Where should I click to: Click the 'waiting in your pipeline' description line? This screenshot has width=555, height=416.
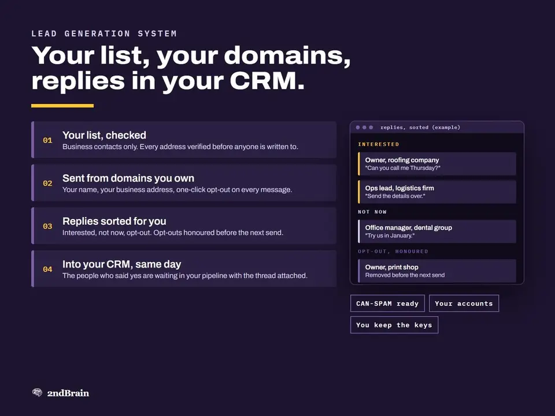185,276
